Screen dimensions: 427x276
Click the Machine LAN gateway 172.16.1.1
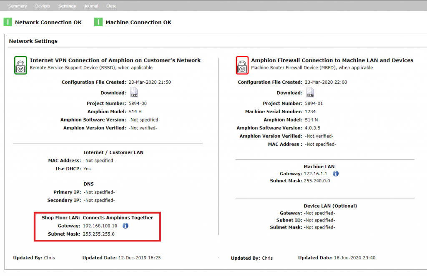click(315, 174)
